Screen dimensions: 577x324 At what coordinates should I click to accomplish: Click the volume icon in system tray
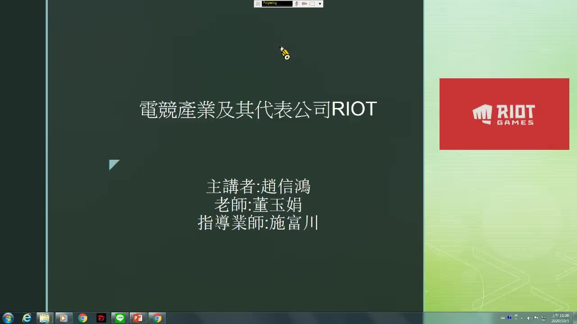(x=528, y=318)
